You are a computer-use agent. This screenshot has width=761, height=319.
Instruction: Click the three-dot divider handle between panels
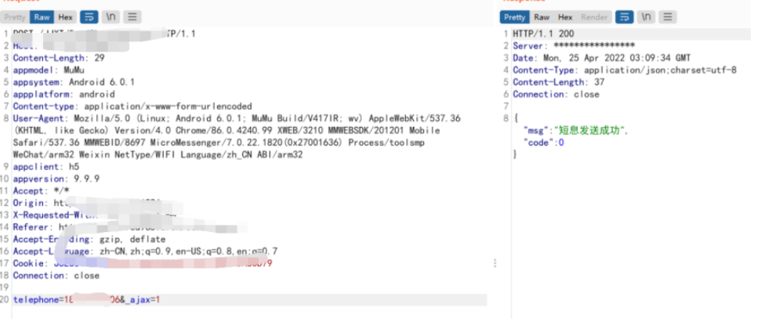(495, 263)
